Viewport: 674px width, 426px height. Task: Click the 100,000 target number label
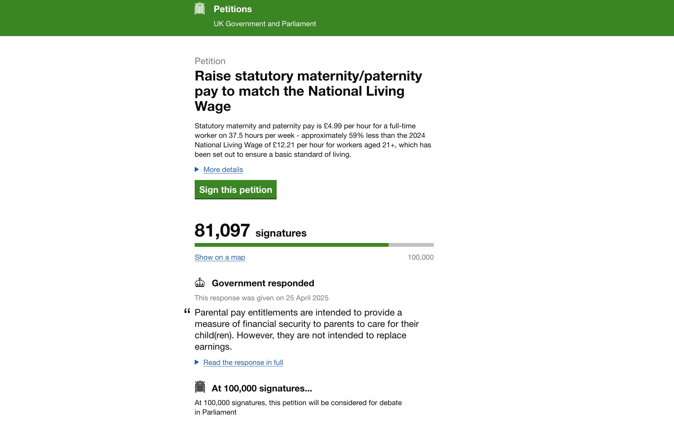click(420, 257)
